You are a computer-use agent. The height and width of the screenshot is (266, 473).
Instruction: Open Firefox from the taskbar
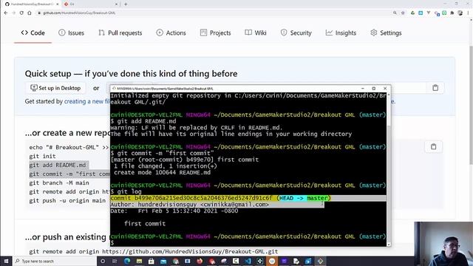pos(200,261)
